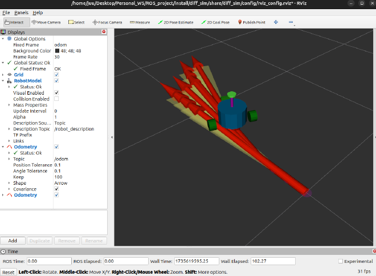376x276 pixels.
Task: Click the Fixed Frame green checkmark icon
Action: [x=15, y=69]
